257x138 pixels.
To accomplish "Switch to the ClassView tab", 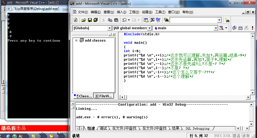I will pos(83,96).
